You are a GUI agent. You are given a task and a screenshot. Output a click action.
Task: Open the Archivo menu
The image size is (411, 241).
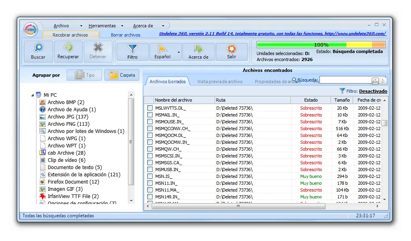tap(61, 26)
